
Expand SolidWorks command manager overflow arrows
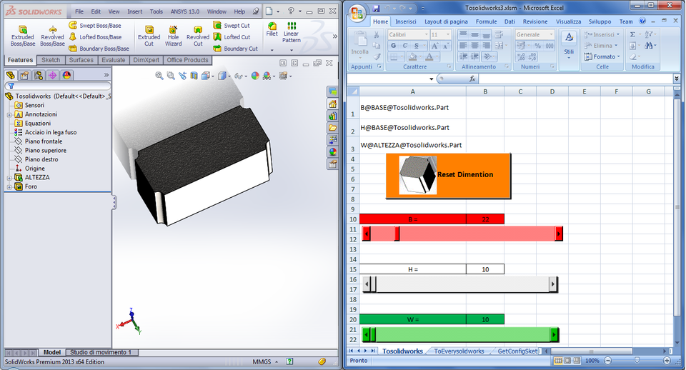coord(335,36)
